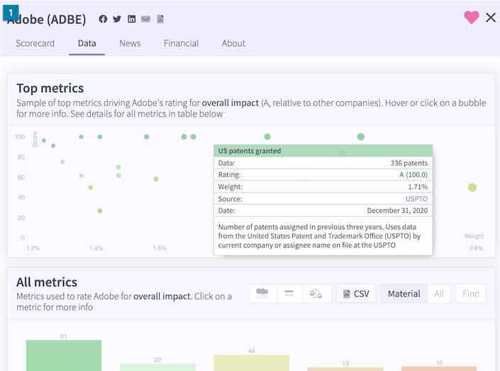Click the orange bubble near score 27
Viewport: 500px width, 371px height.
tap(100, 211)
